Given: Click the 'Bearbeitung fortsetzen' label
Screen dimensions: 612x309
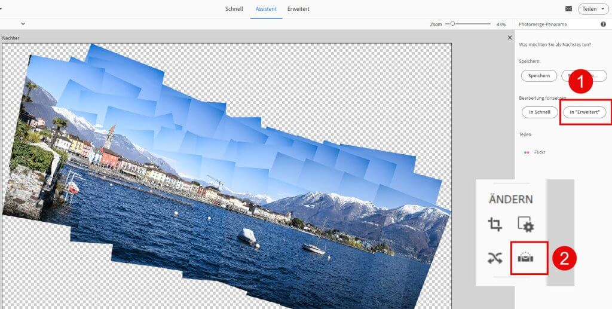Looking at the screenshot, I should 543,97.
